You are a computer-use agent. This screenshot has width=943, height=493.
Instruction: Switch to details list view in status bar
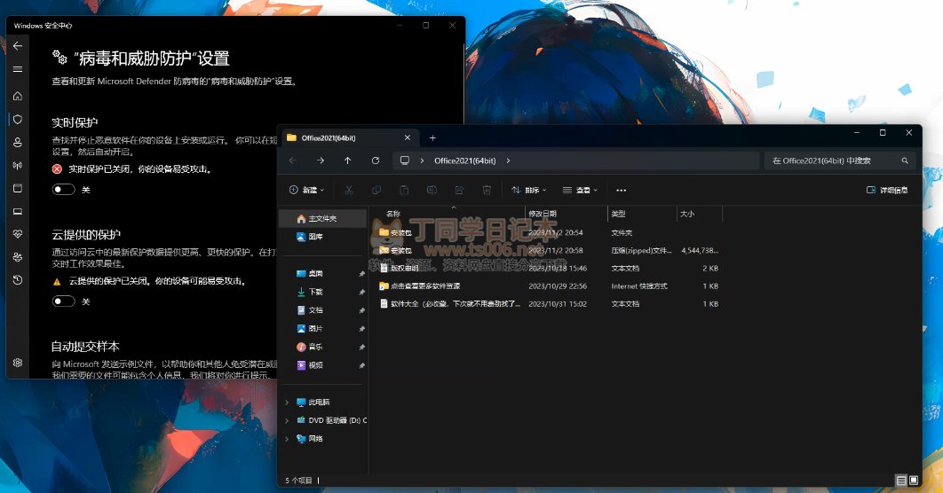[901, 481]
